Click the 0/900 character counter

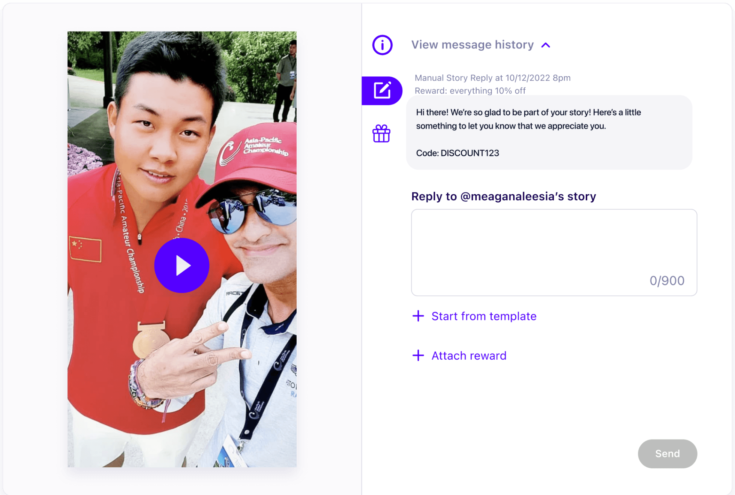click(667, 280)
